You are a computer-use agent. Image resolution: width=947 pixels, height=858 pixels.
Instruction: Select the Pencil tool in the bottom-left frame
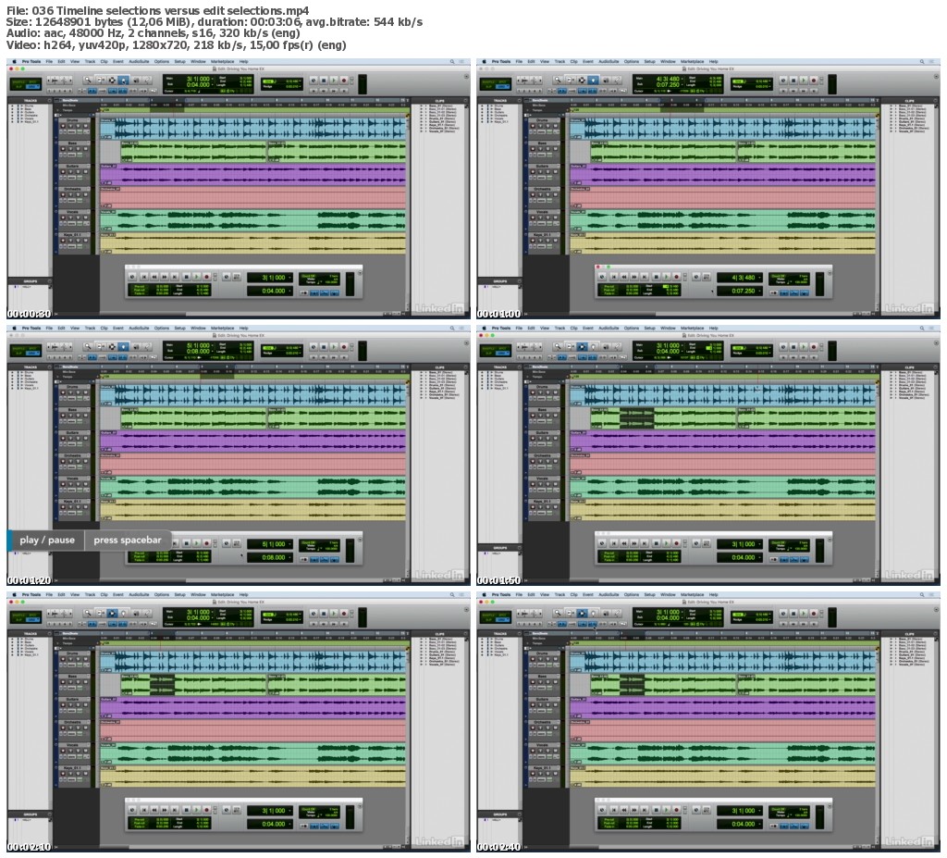pos(147,613)
